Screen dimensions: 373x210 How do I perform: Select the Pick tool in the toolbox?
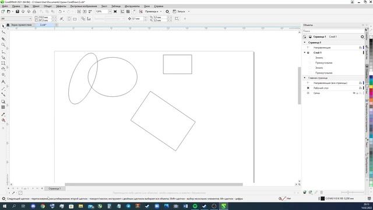click(x=3, y=26)
